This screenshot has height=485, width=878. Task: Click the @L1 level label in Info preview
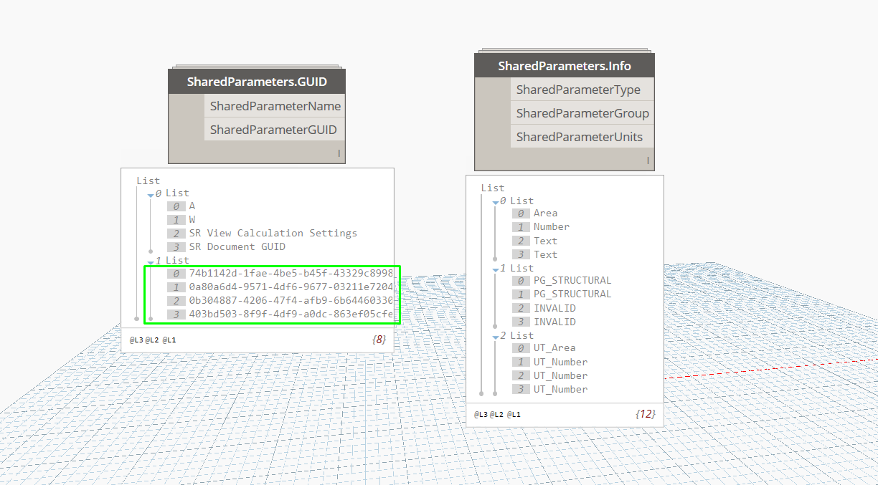click(514, 414)
